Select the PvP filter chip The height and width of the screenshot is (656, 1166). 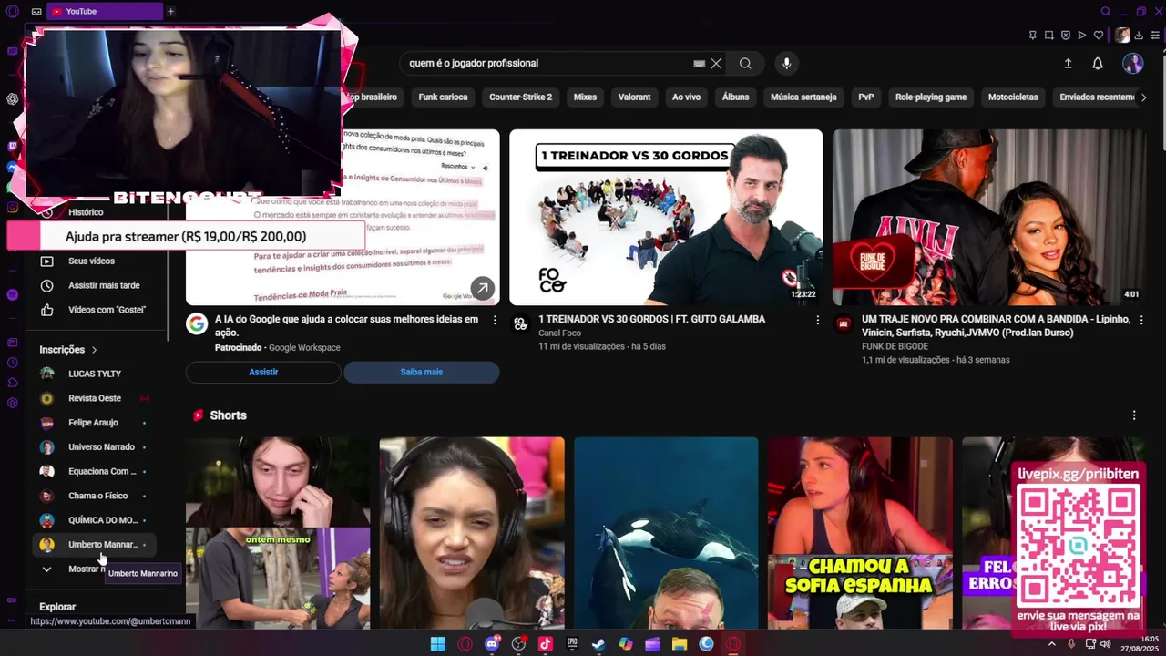tap(865, 97)
